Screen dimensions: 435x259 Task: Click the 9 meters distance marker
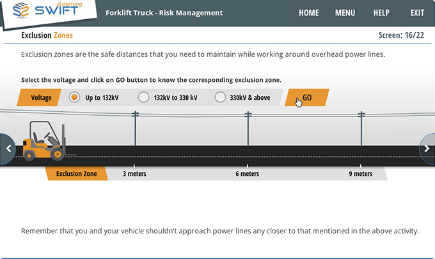(x=360, y=174)
